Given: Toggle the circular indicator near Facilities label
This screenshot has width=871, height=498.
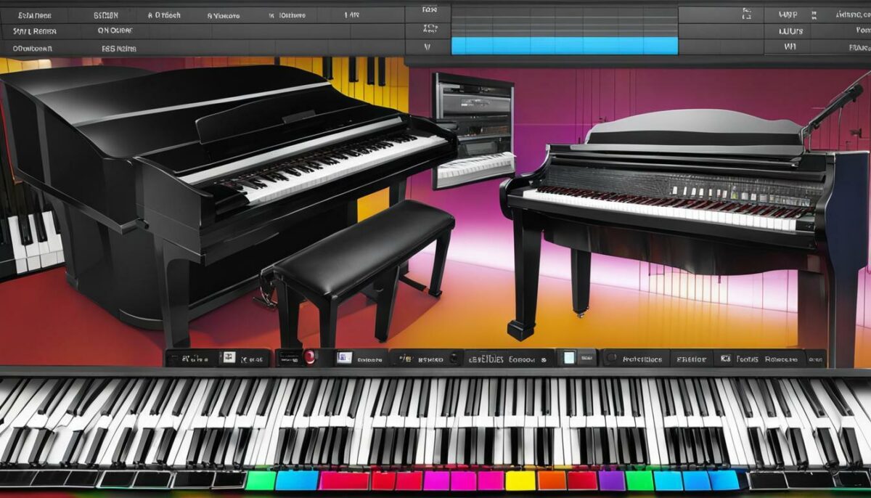Looking at the screenshot, I should (x=613, y=356).
